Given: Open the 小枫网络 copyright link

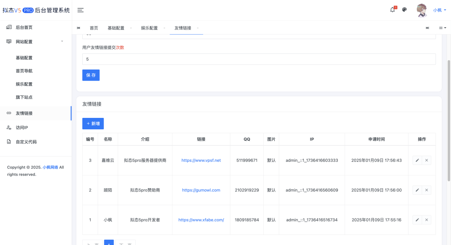Looking at the screenshot, I should pos(50,167).
